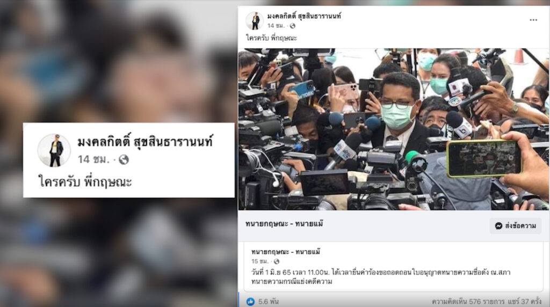Image resolution: width=550 pixels, height=307 pixels.
Task: Send a message via ส่งข้อความ button
Action: [515, 226]
